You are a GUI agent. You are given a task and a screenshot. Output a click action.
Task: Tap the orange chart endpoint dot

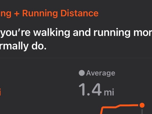pos(142,105)
